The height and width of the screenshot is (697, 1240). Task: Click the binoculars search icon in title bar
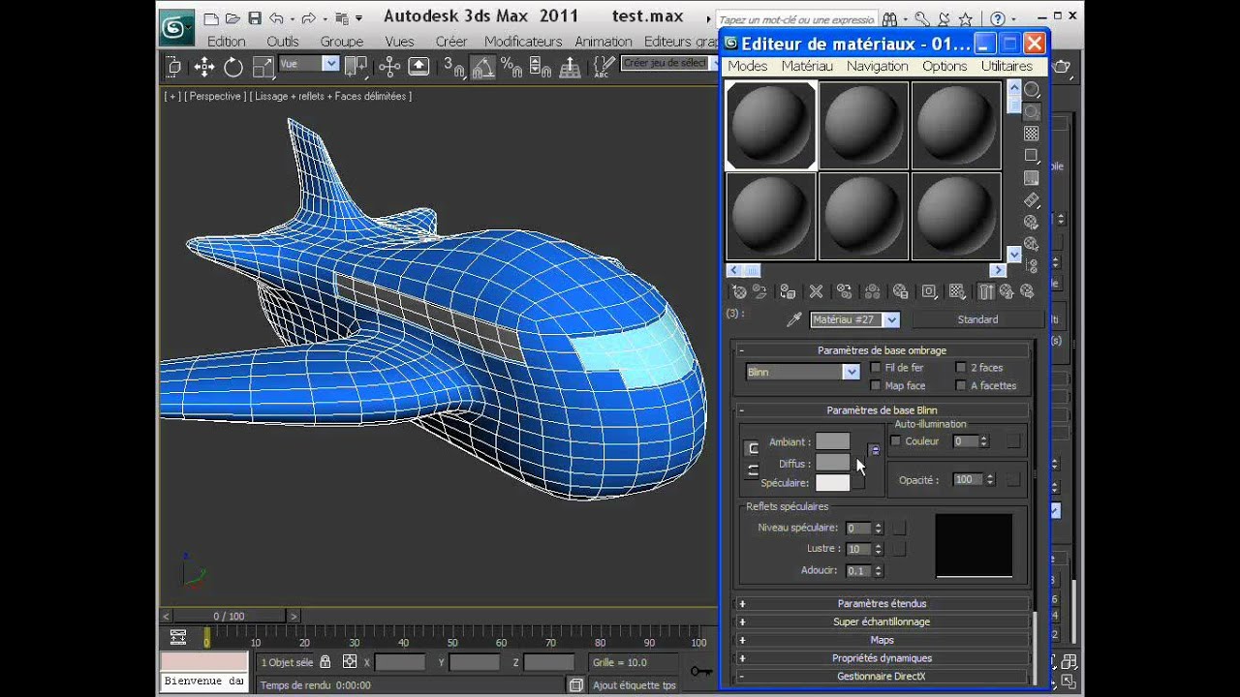(x=889, y=18)
